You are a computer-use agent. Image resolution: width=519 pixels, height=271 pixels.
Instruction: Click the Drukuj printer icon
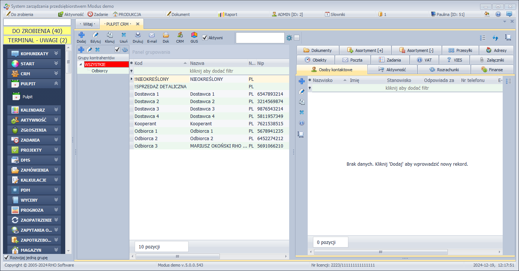[138, 35]
